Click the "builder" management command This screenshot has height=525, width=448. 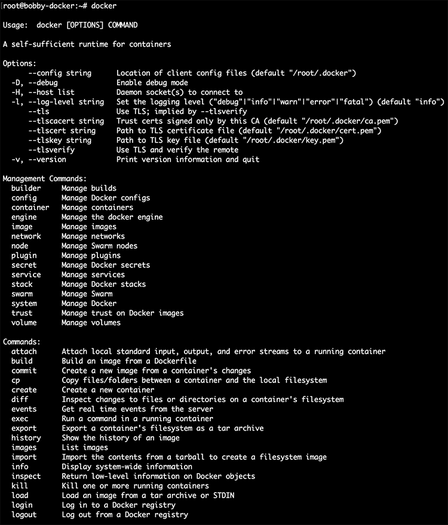tap(26, 188)
